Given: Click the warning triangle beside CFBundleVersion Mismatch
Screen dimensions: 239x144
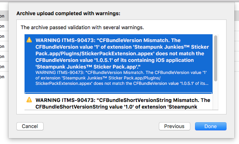Looking at the screenshot, I should tap(29, 40).
